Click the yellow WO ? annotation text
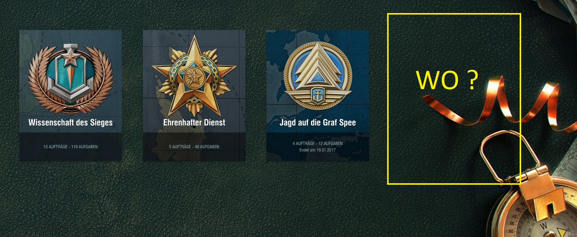The image size is (577, 237). point(447,80)
